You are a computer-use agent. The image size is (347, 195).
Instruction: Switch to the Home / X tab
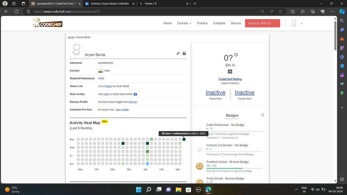(164, 4)
